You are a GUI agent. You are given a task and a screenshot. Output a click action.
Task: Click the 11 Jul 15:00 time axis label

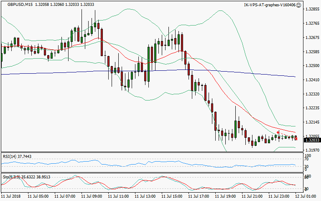pos(172,196)
